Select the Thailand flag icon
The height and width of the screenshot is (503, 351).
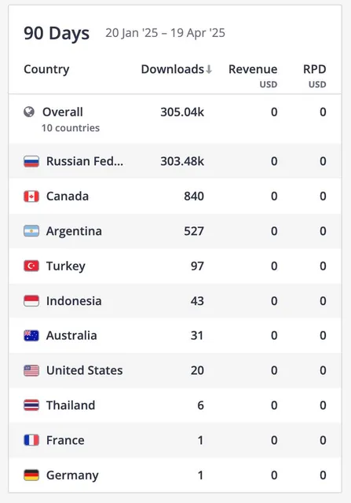(x=31, y=406)
